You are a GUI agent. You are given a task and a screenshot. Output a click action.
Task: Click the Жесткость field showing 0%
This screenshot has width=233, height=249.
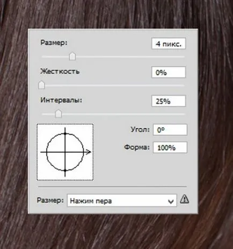click(169, 72)
